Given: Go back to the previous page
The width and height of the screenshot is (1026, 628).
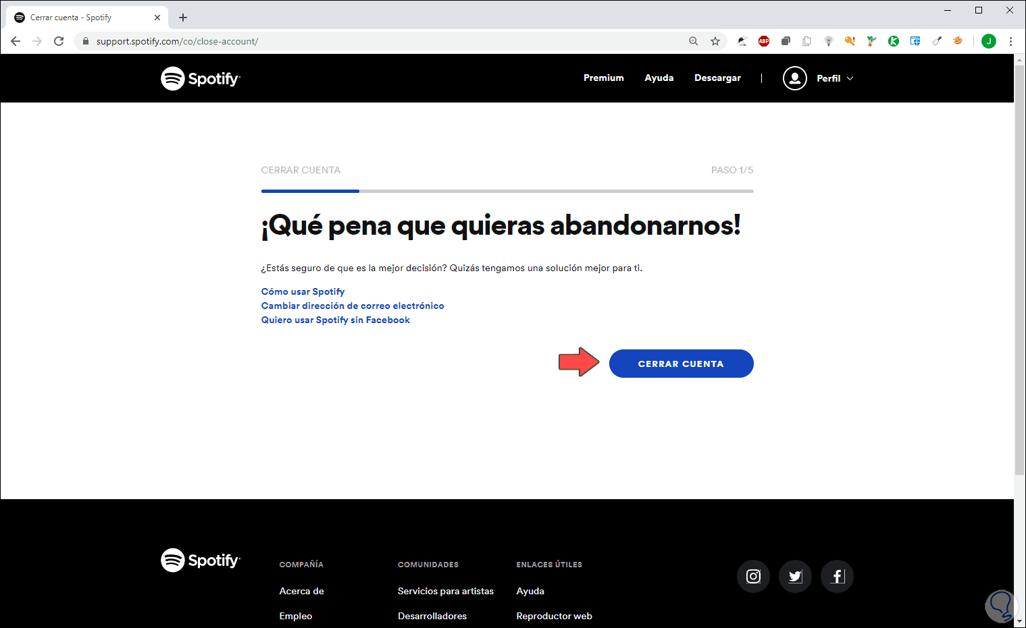Looking at the screenshot, I should (x=16, y=41).
